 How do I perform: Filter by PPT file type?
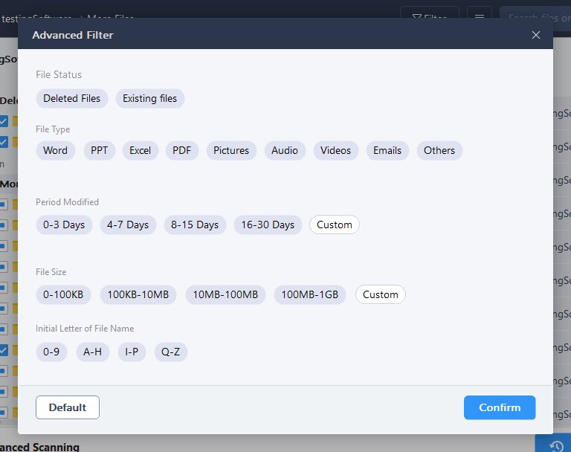[x=99, y=150]
